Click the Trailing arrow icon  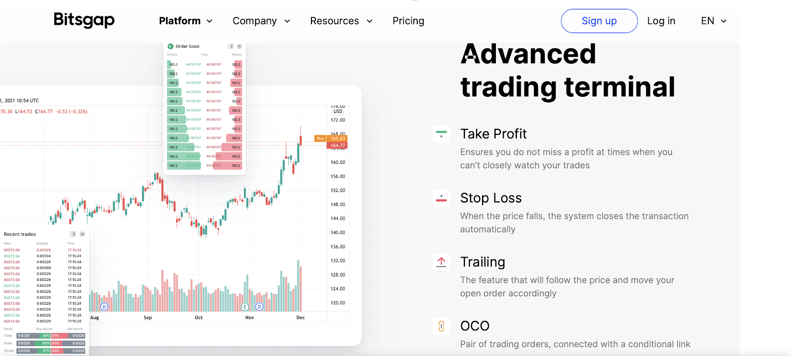(x=441, y=262)
